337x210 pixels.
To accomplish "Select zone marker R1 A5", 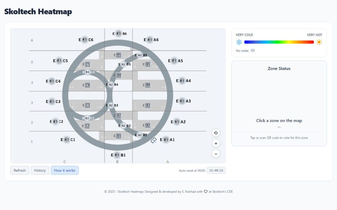I will (x=174, y=61).
